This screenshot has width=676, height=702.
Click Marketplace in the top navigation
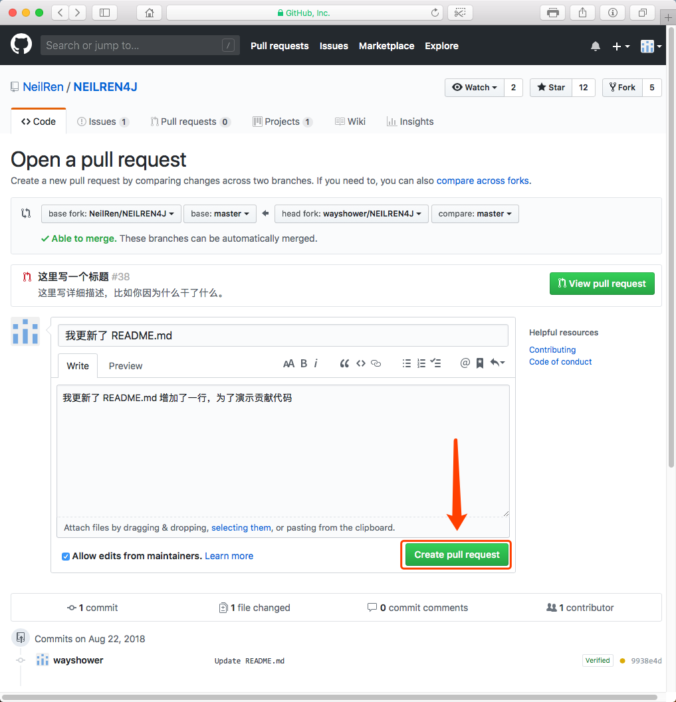(x=387, y=46)
